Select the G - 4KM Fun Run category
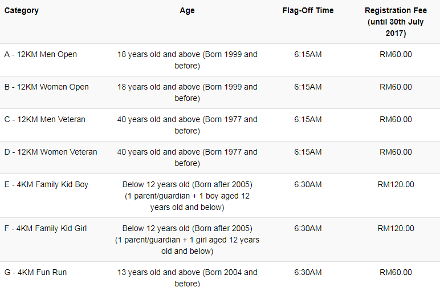Viewport: 440px width, 287px height. click(36, 272)
